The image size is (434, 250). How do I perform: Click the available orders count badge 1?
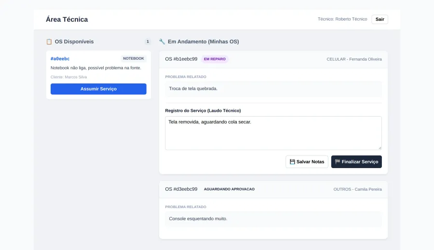(x=148, y=42)
